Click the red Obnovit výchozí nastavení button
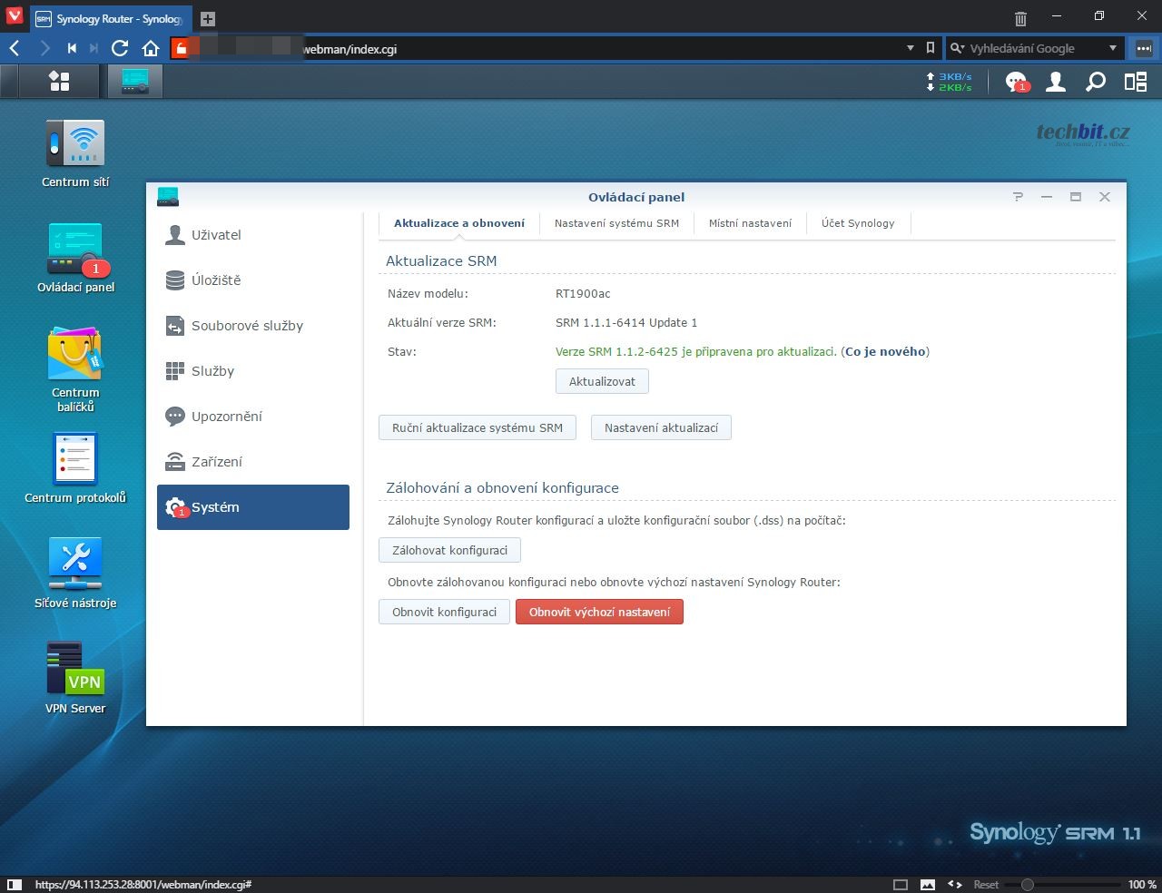Viewport: 1162px width, 893px height. point(599,612)
